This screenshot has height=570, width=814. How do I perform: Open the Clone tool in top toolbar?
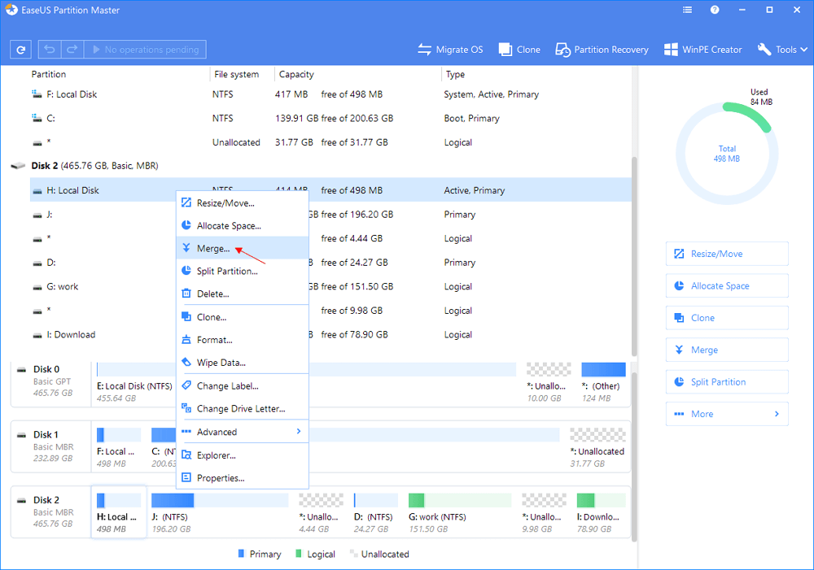(519, 50)
